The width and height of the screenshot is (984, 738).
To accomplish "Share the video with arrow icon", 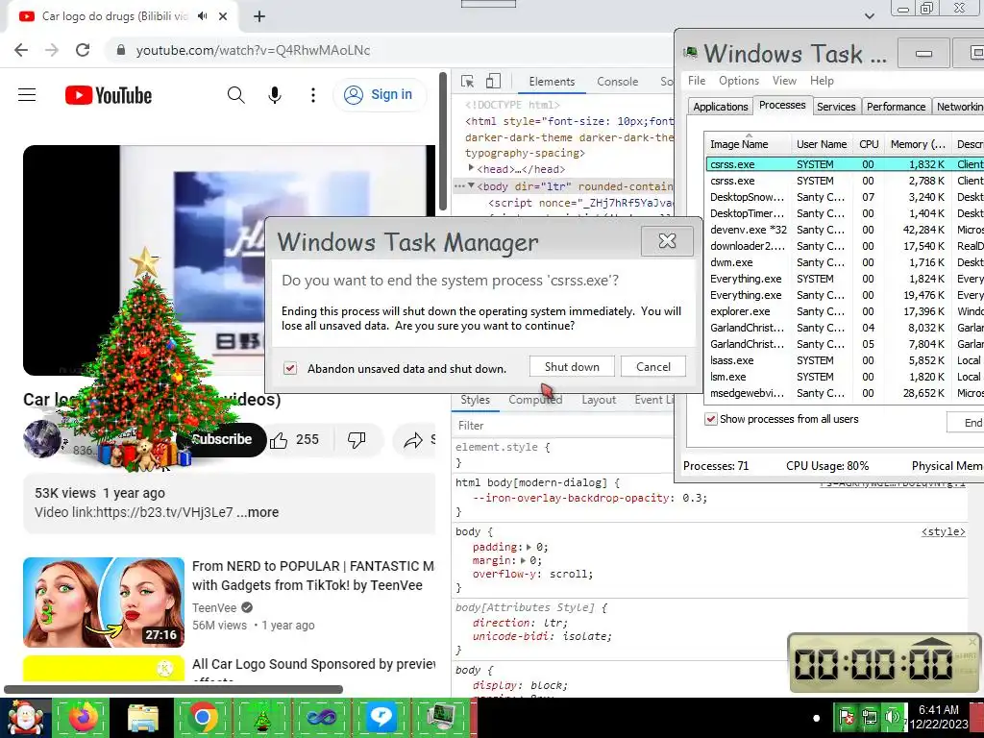I will tap(413, 440).
